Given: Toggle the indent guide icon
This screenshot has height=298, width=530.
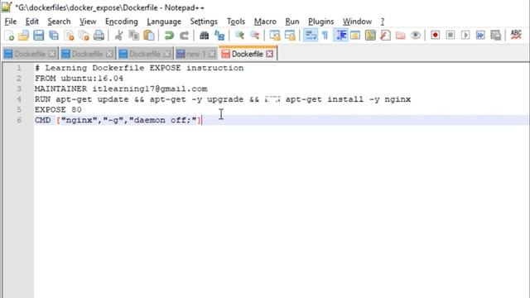Looking at the screenshot, I should coord(340,35).
